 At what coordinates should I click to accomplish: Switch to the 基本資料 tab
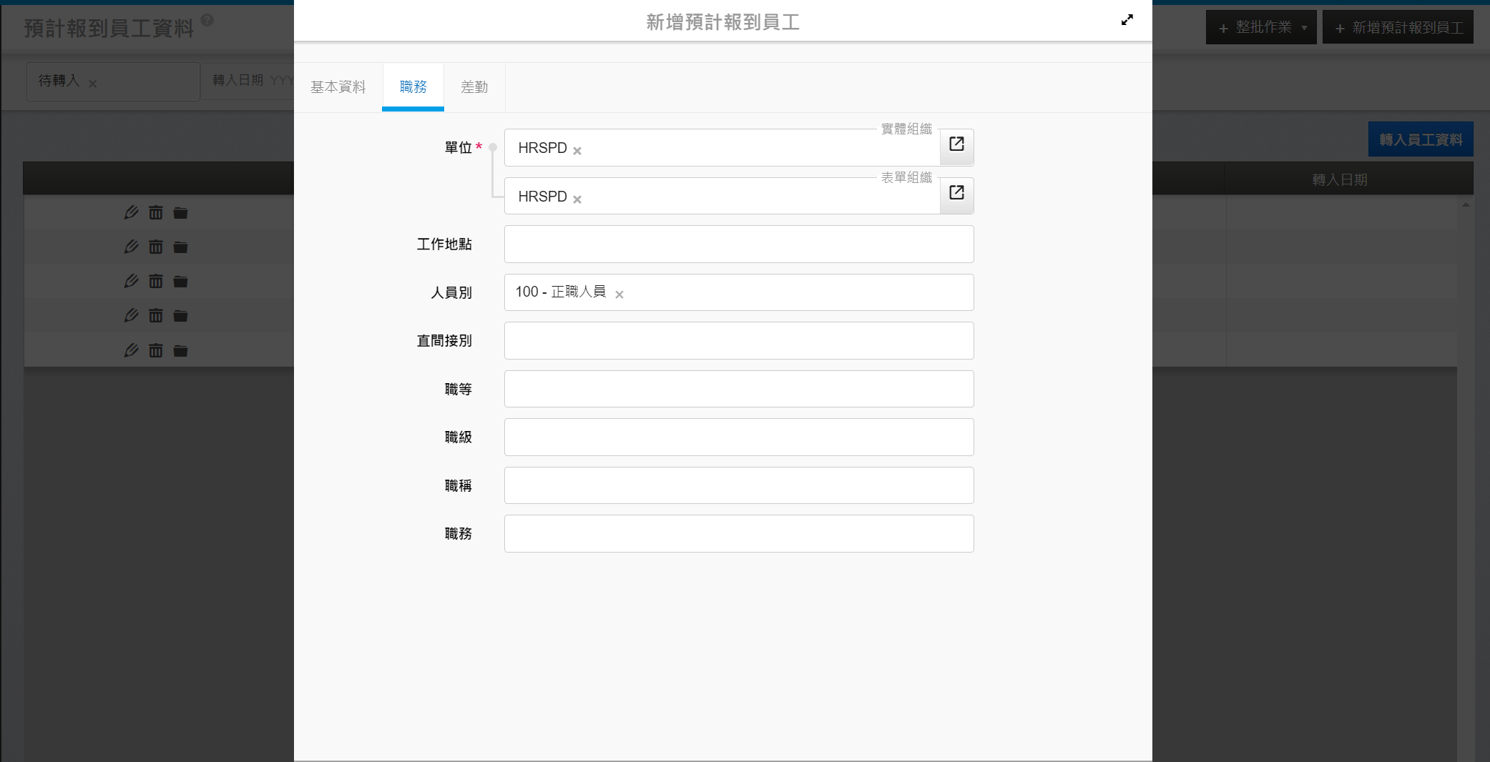(338, 87)
